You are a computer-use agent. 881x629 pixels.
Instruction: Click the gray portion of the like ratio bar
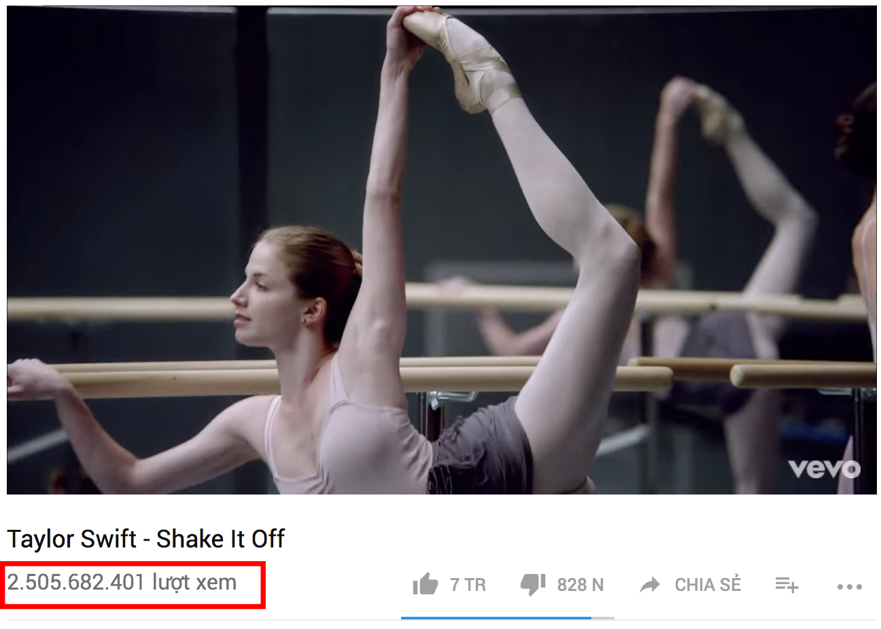[602, 618]
